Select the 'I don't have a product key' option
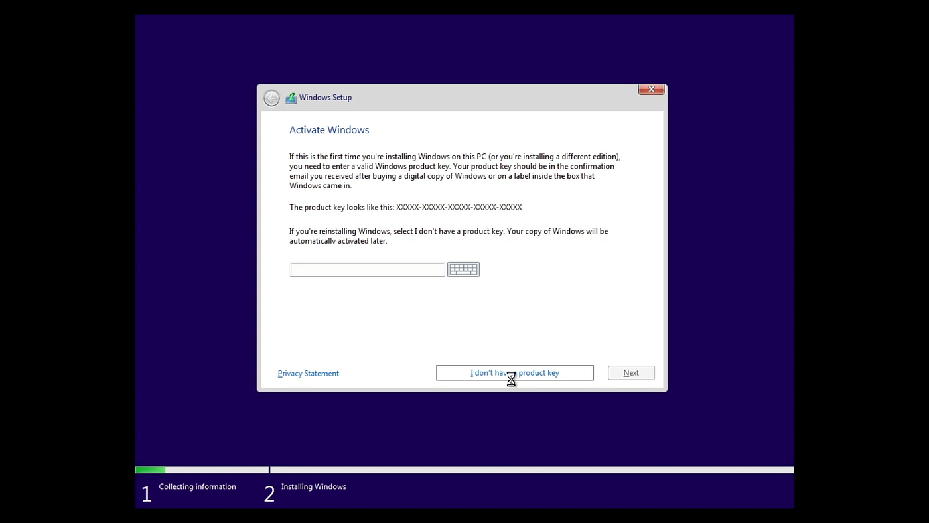The height and width of the screenshot is (523, 929). click(x=514, y=372)
